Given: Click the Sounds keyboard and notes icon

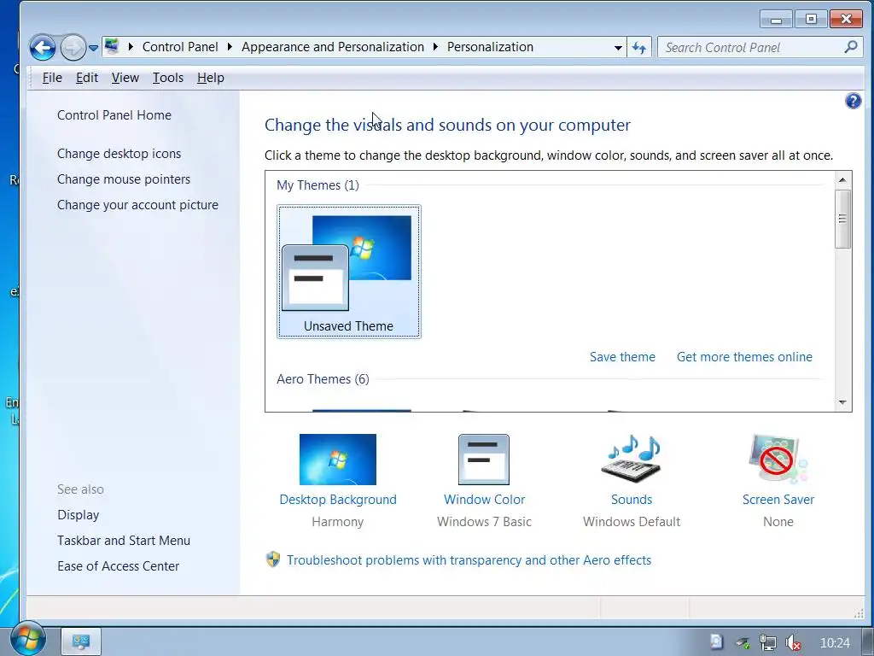Looking at the screenshot, I should 632,459.
